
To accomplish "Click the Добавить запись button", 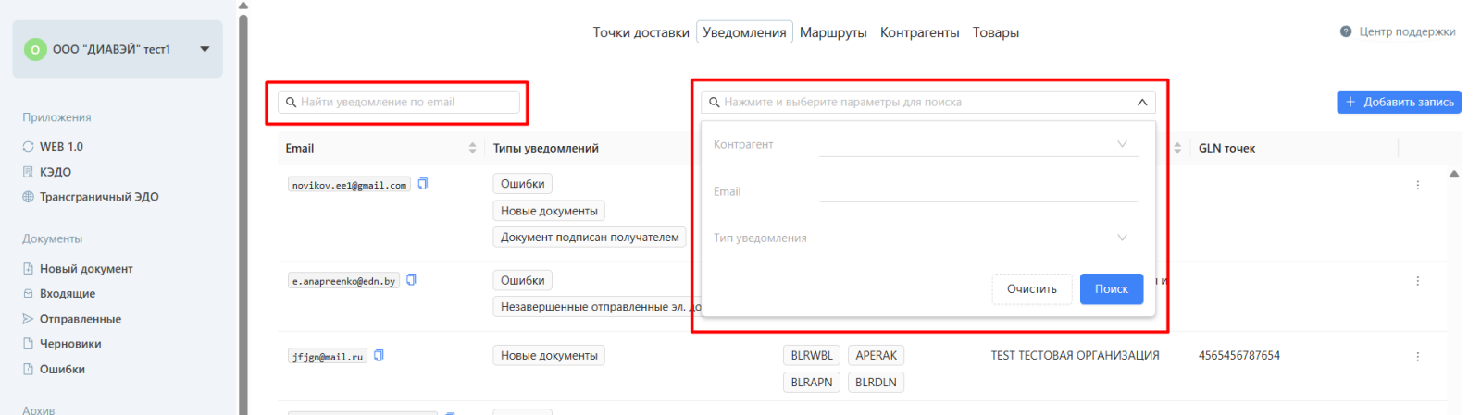I will (x=1399, y=102).
